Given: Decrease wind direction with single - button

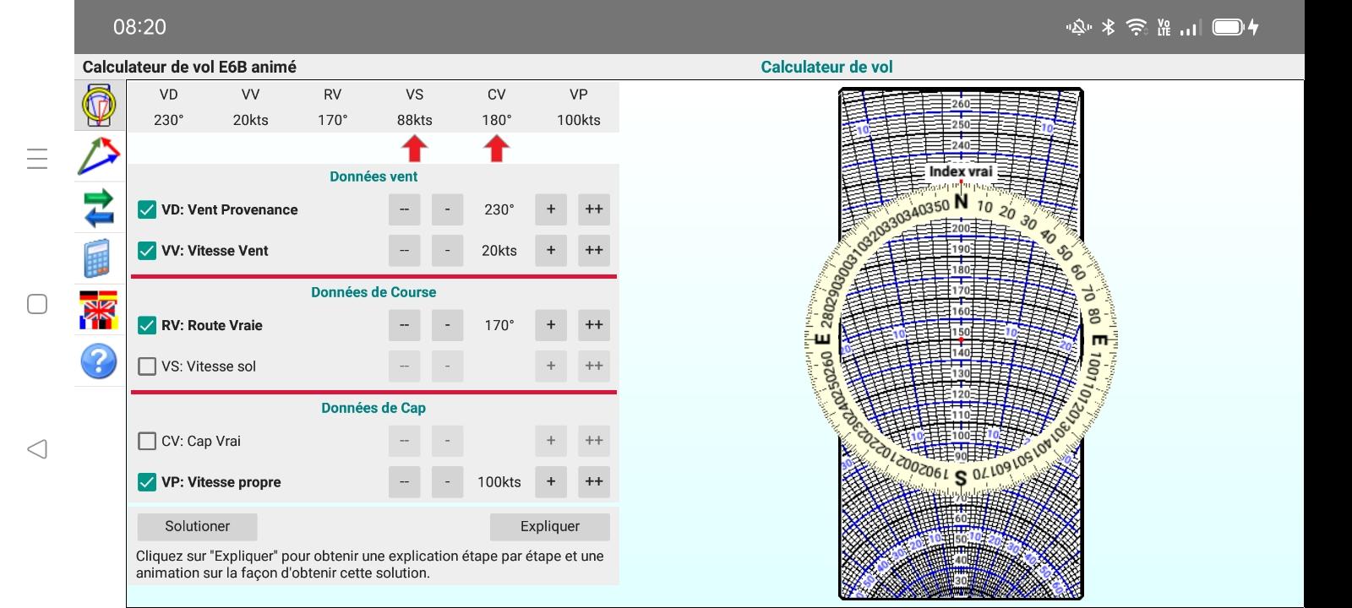Looking at the screenshot, I should pos(448,209).
